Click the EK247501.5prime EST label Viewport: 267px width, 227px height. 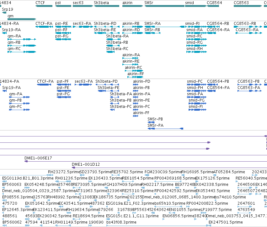tap(226, 222)
